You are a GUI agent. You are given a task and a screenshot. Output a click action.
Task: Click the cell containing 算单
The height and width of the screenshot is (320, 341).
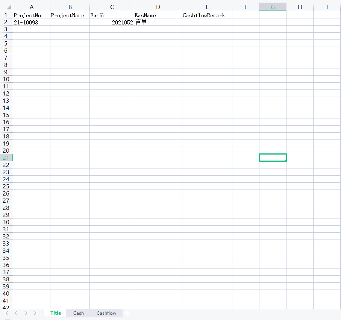point(158,22)
